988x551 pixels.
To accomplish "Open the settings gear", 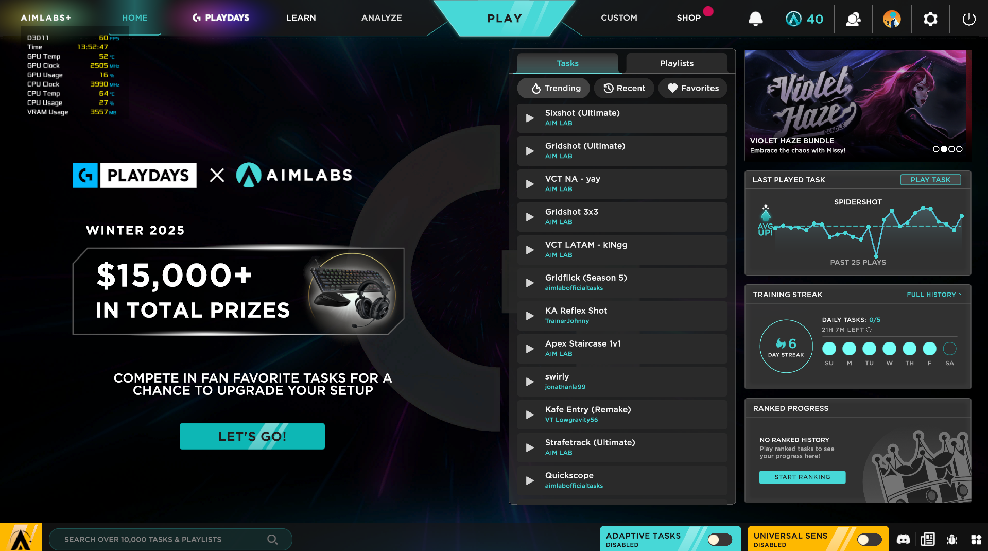I will tap(930, 19).
